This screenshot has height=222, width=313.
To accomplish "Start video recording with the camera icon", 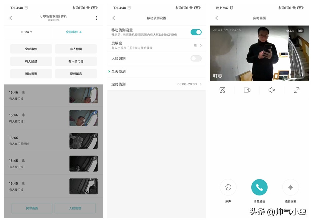I will point(247,90).
